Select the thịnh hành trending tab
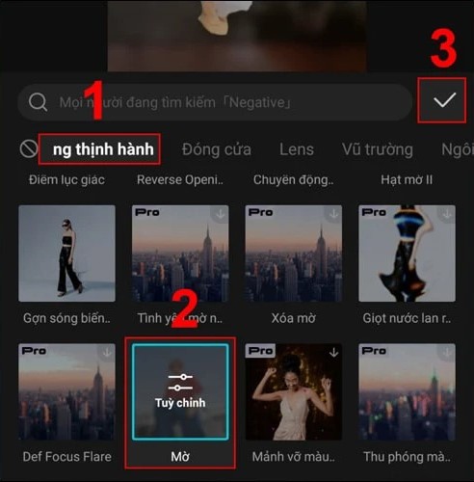 click(103, 149)
